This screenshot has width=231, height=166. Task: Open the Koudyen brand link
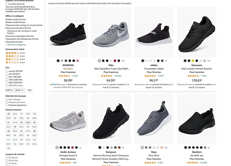click(x=68, y=69)
